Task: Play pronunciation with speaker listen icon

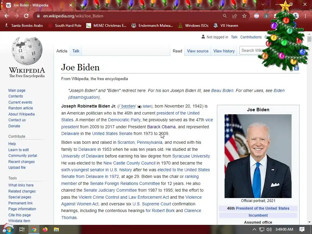Action: [x=140, y=107]
